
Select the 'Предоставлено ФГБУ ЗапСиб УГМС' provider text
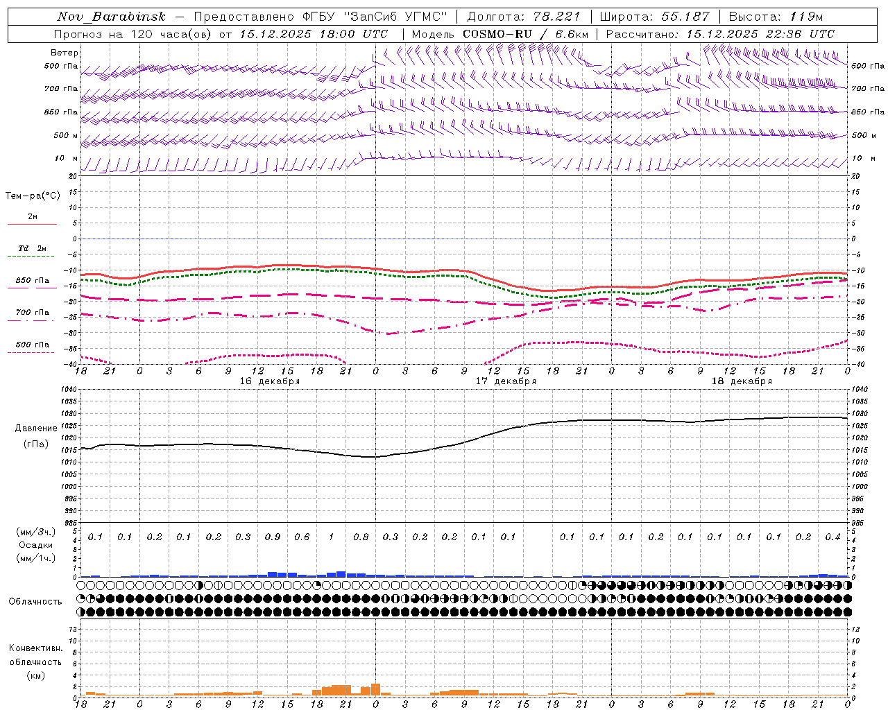point(321,17)
